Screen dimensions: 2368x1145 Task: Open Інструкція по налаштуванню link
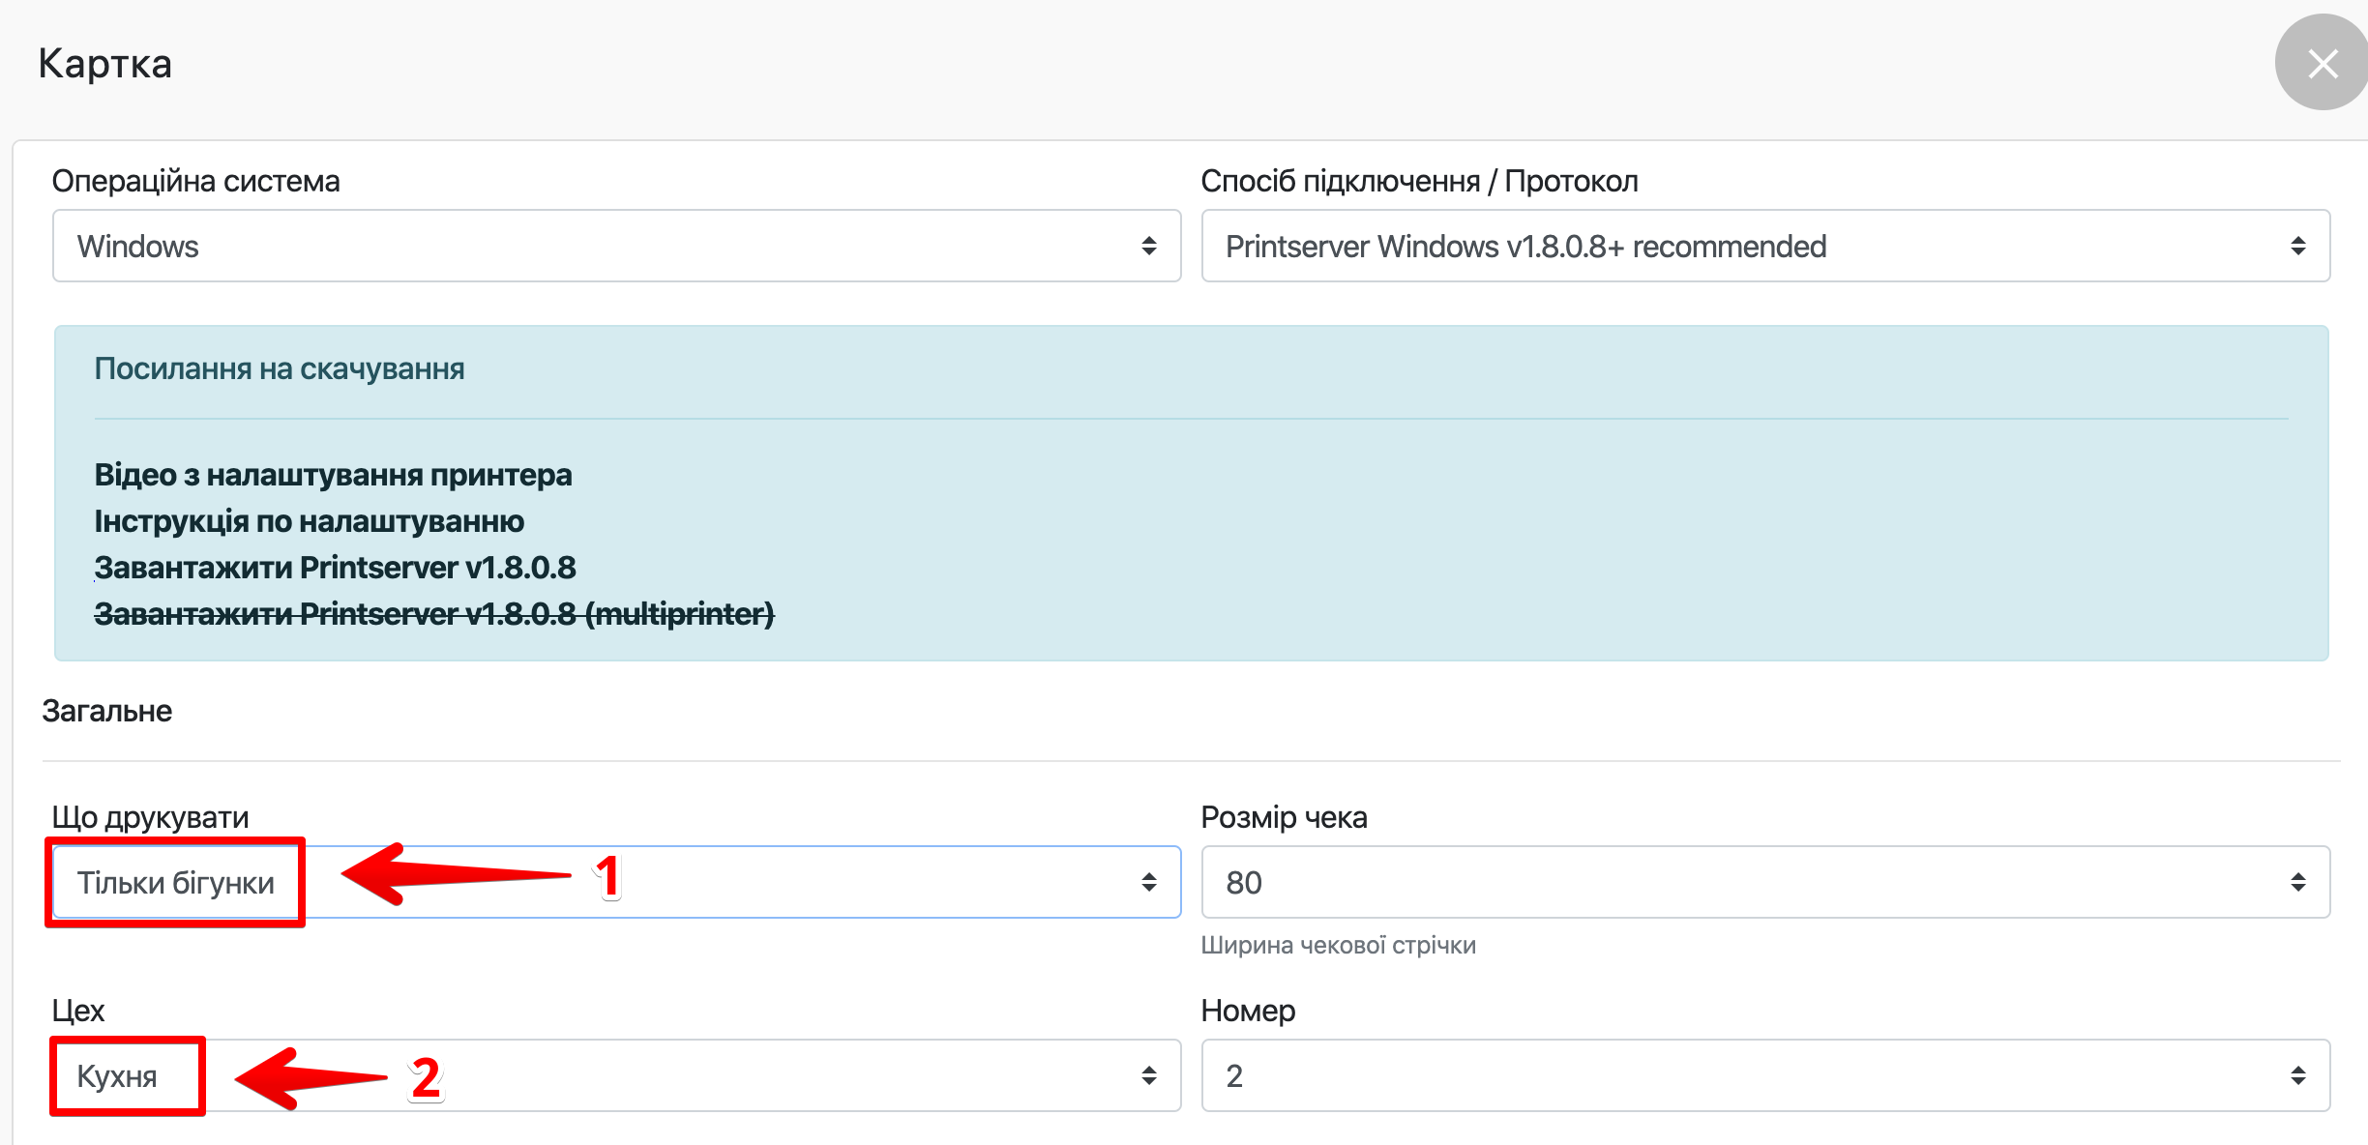pos(309,521)
